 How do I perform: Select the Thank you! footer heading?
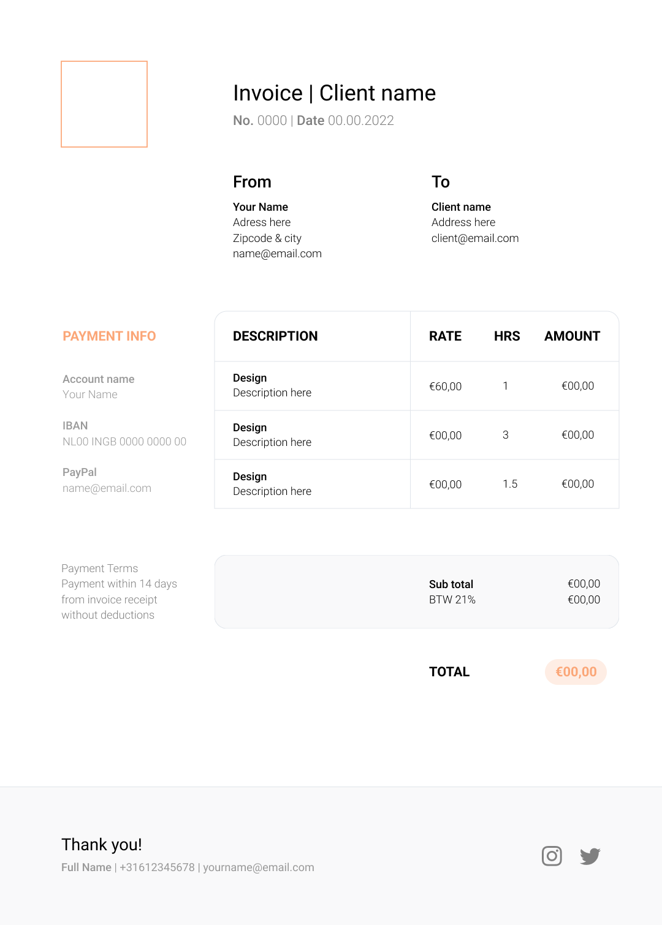click(102, 845)
